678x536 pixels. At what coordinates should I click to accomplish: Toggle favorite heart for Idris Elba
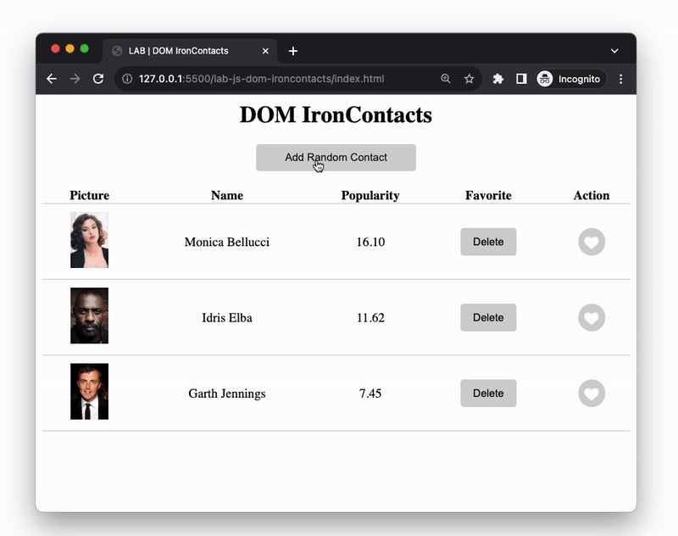(592, 317)
